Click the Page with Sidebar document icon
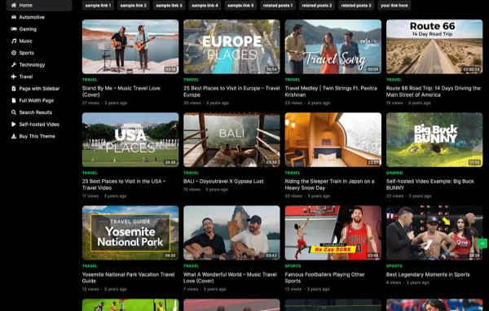 (x=14, y=89)
